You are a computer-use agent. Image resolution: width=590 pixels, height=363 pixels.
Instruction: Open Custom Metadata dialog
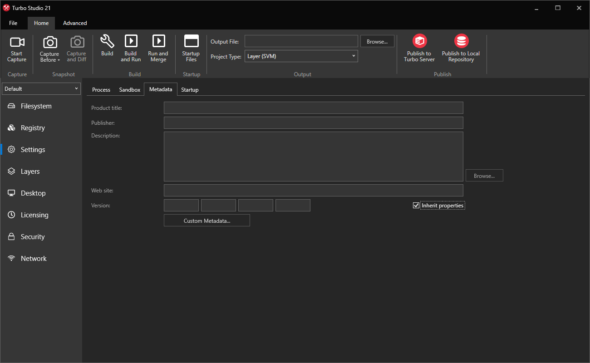tap(206, 220)
